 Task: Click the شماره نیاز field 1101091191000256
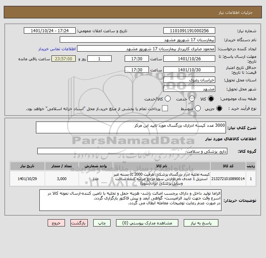(189, 30)
